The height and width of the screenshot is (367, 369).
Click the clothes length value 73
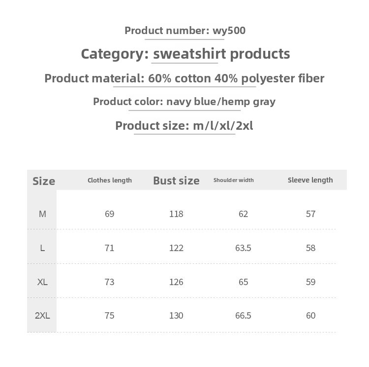[x=110, y=282]
